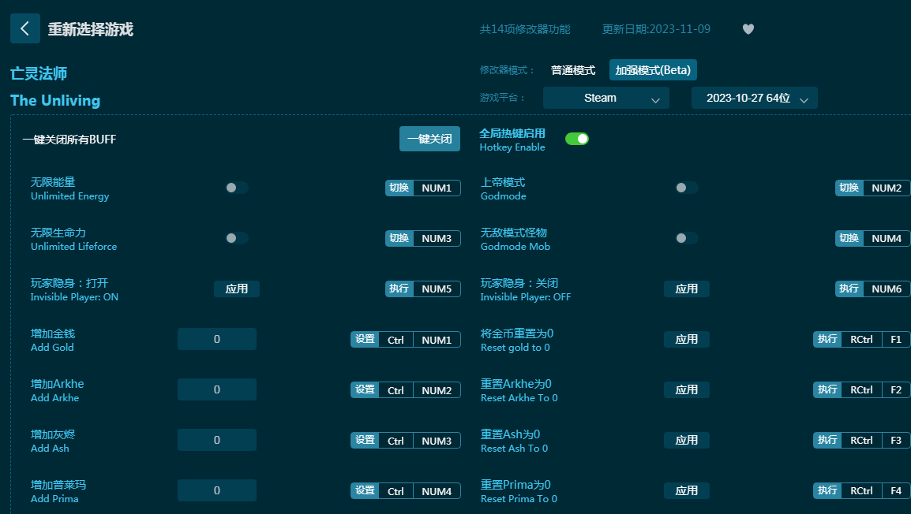Apply Reset gold to 0

coord(687,339)
